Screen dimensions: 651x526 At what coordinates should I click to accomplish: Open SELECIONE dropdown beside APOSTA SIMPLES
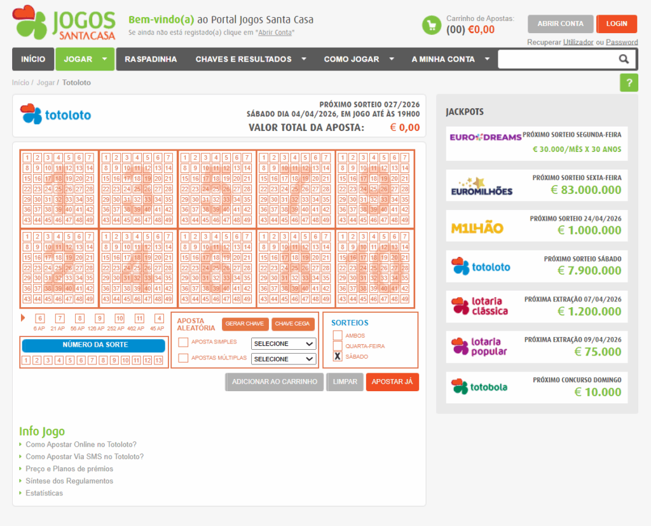[283, 343]
